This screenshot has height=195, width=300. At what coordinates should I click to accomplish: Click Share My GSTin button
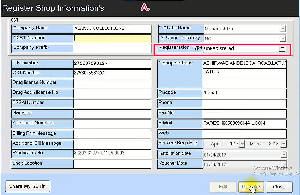(x=28, y=186)
